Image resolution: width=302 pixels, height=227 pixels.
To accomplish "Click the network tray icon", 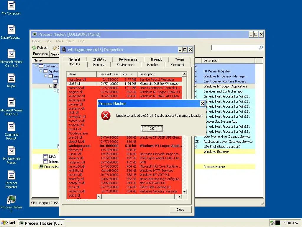I will coord(272,223).
